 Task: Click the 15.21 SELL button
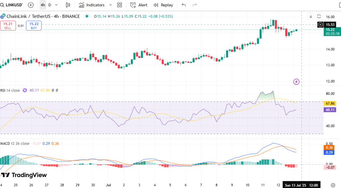[8, 26]
